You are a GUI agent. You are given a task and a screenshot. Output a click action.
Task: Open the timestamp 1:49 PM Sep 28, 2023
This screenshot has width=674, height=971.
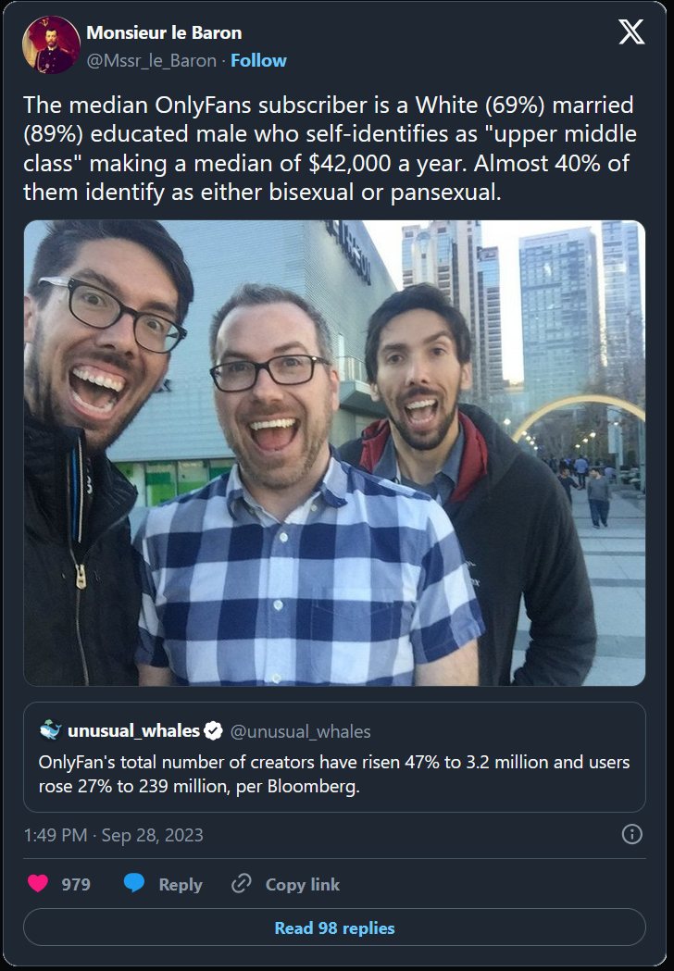click(x=113, y=835)
